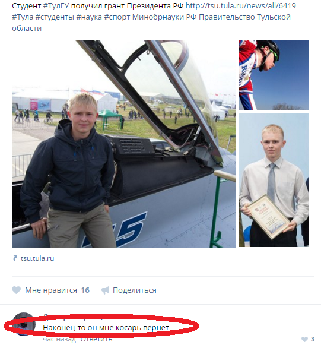Open the #студенты hashtag

pyautogui.click(x=55, y=17)
